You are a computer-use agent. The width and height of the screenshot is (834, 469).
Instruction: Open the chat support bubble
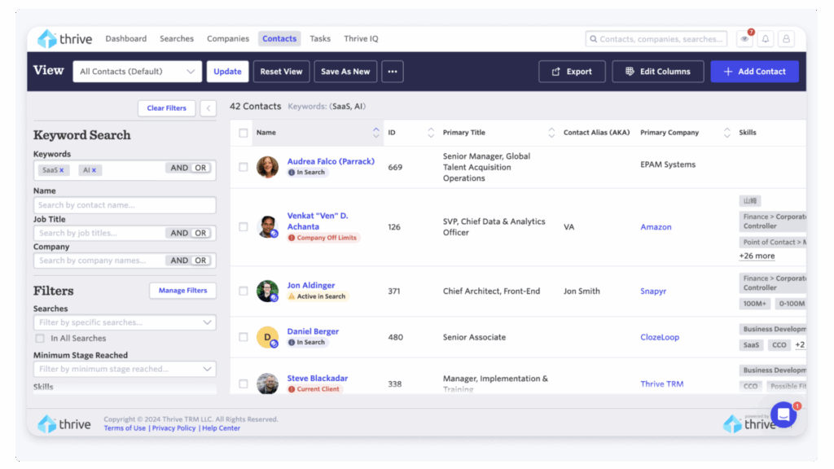pyautogui.click(x=783, y=414)
